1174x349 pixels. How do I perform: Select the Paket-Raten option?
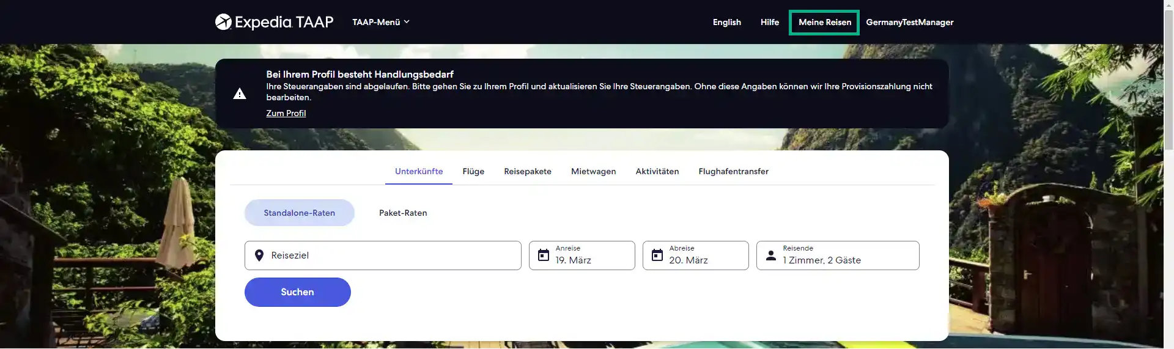[403, 213]
